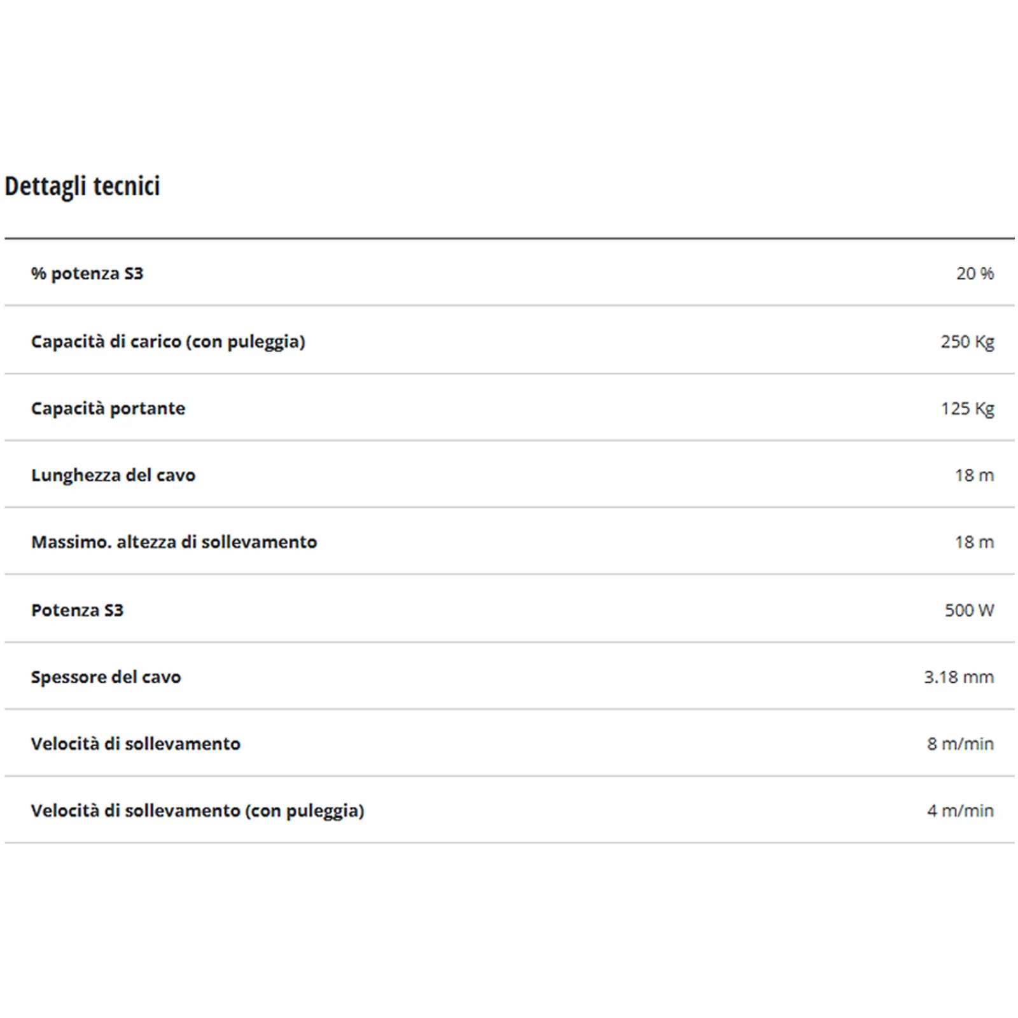Image resolution: width=1018 pixels, height=1018 pixels.
Task: Click "Capacità di carico (con puleggia)" label
Action: pos(168,342)
